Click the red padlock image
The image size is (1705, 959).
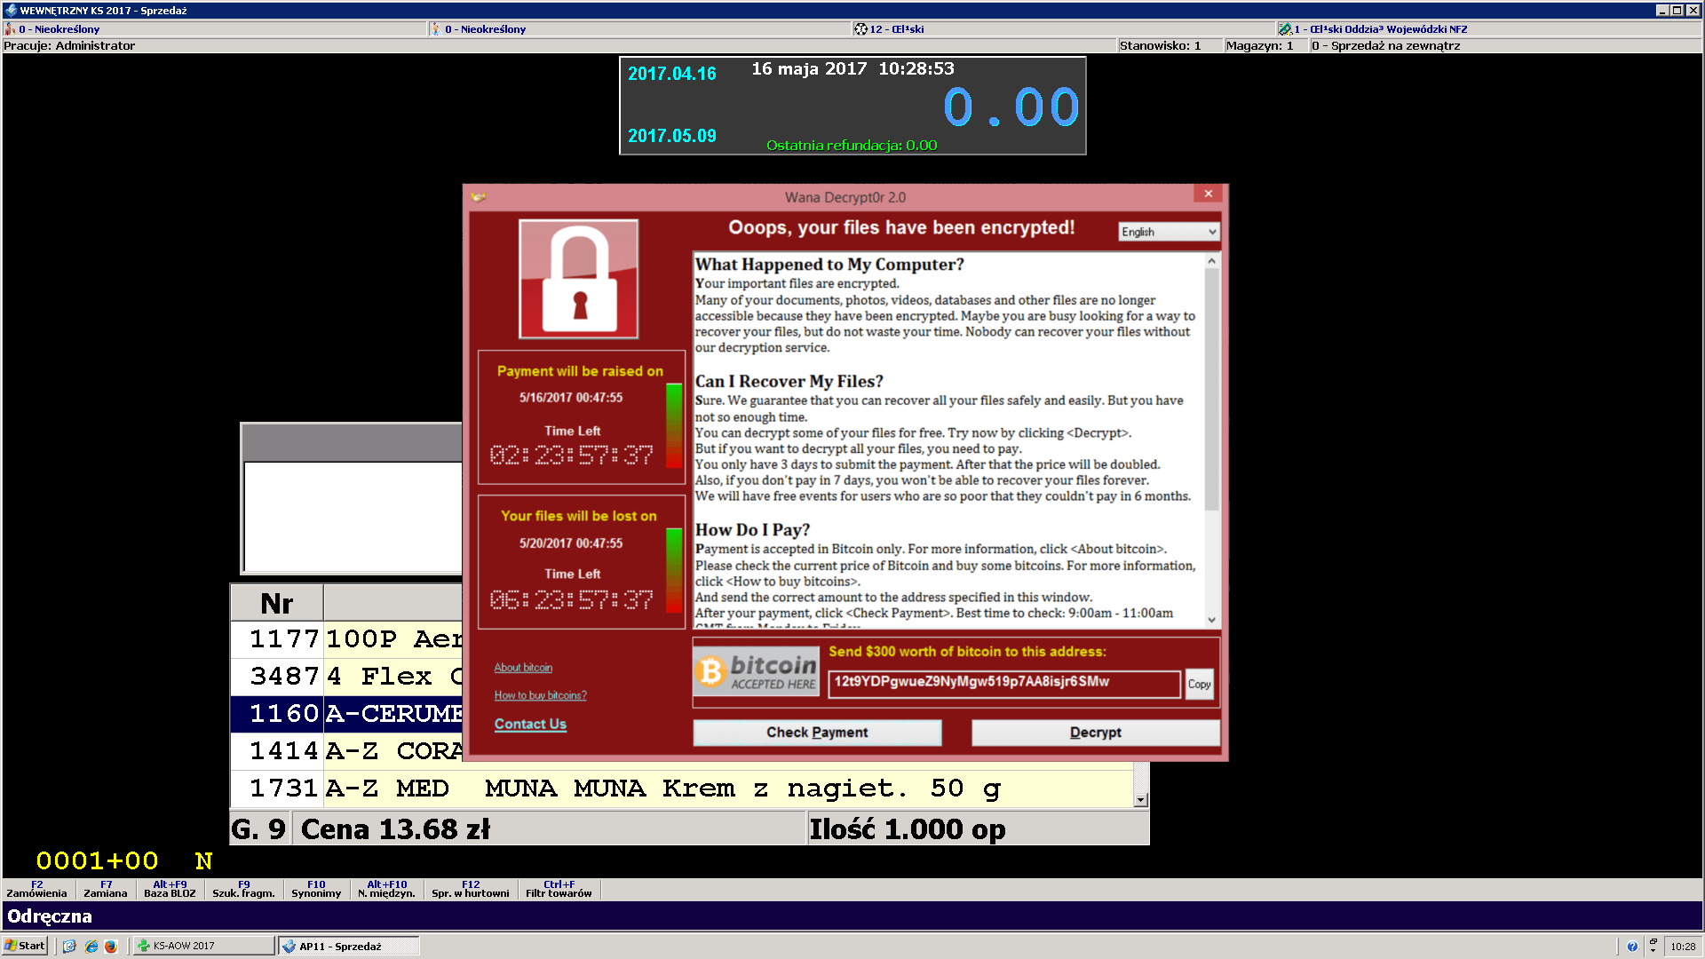coord(579,279)
